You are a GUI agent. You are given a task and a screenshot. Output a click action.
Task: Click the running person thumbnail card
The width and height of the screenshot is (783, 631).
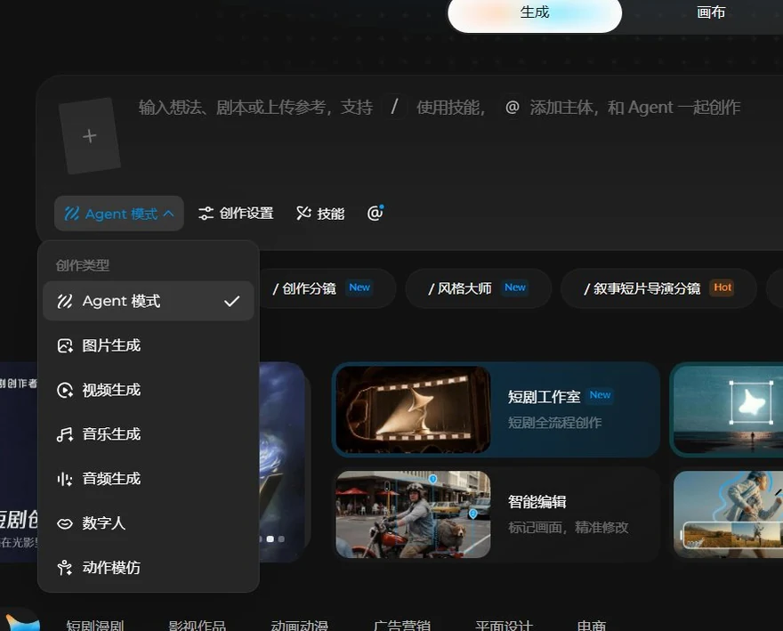coord(727,514)
